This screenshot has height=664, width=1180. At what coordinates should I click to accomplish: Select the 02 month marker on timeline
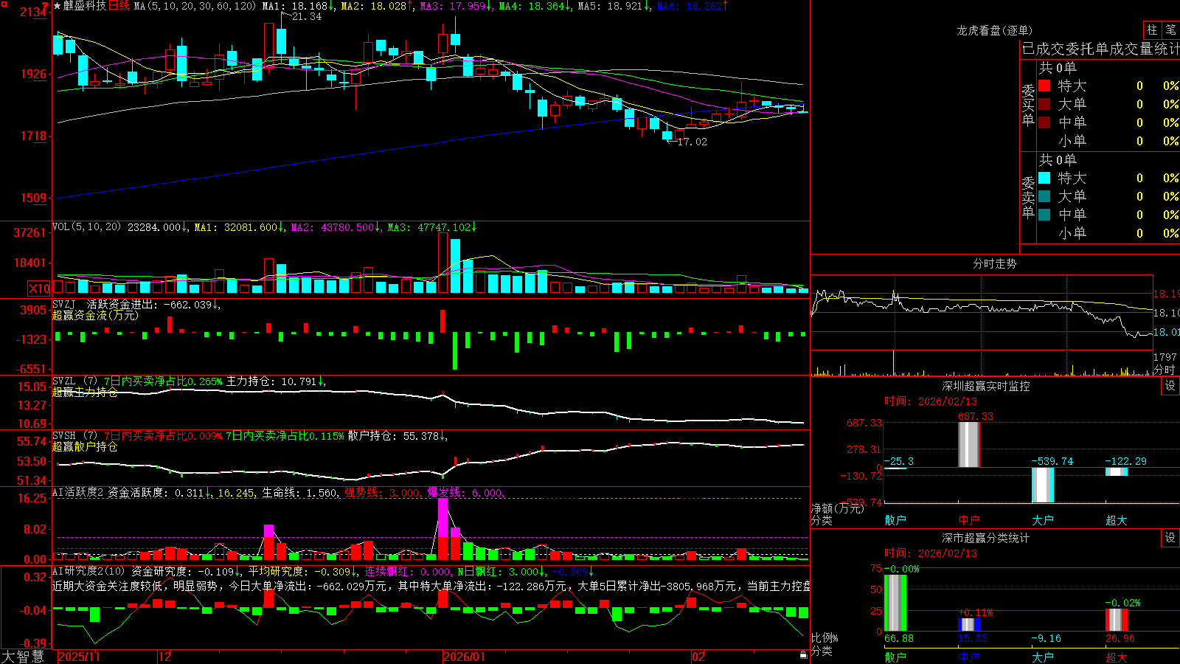(698, 657)
